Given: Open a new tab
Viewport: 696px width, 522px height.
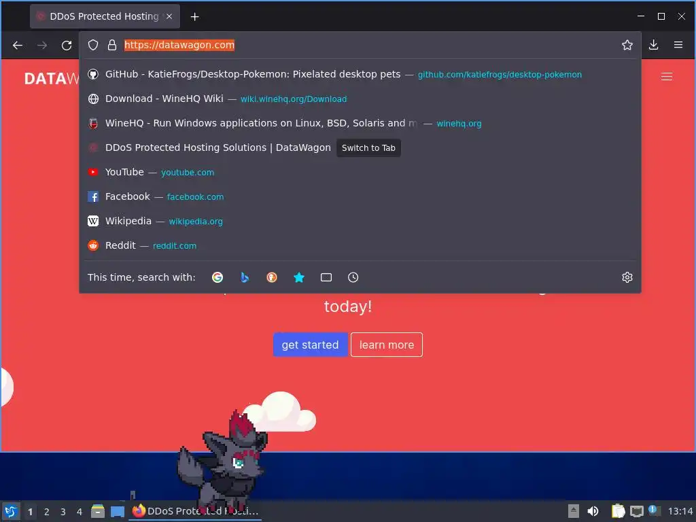Looking at the screenshot, I should pyautogui.click(x=194, y=17).
